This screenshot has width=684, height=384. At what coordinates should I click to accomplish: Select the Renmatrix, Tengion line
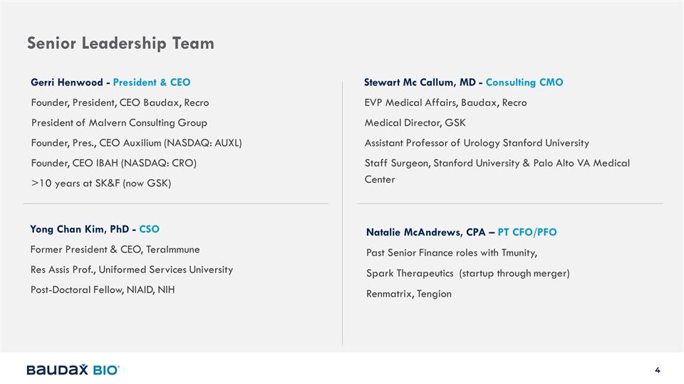[408, 293]
